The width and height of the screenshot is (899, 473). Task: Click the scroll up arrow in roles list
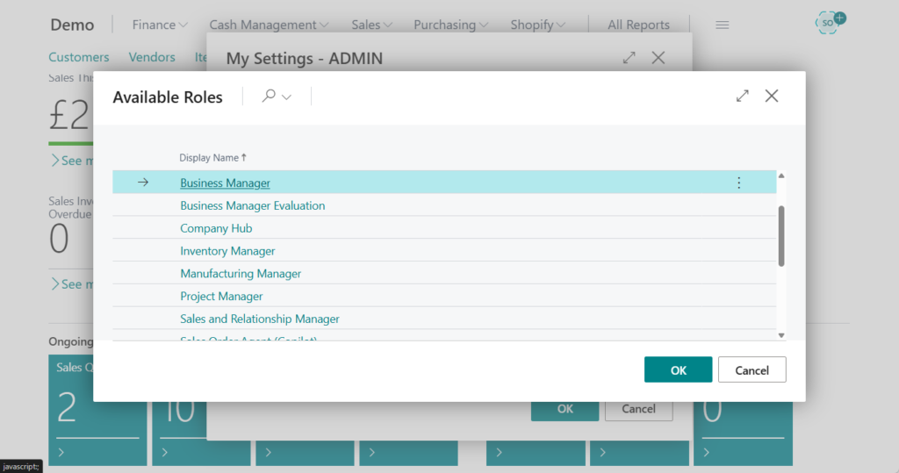[781, 176]
